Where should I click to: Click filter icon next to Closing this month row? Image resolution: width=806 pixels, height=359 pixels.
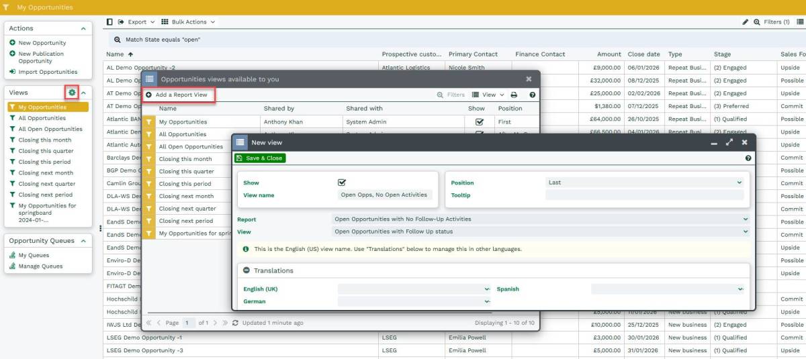click(149, 159)
